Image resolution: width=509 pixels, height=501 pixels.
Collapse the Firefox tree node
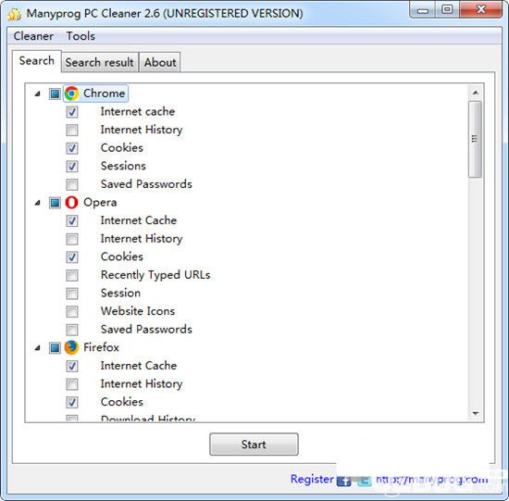point(38,347)
